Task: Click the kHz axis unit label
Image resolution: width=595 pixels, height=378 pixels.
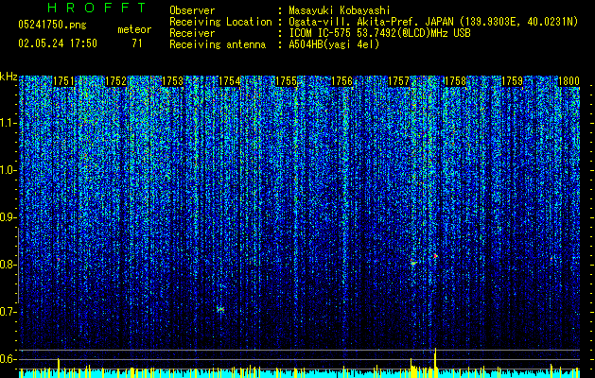Action: [9, 77]
